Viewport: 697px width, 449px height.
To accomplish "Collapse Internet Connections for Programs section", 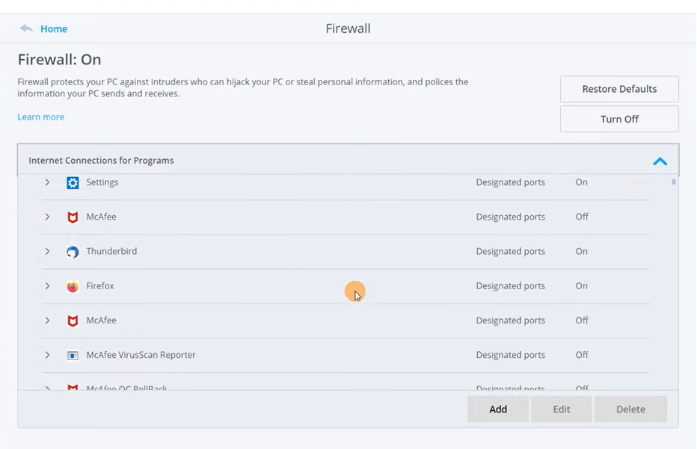I will [660, 161].
